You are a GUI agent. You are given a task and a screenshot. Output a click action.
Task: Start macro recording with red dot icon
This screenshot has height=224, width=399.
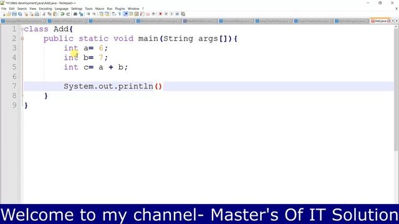tap(160, 14)
